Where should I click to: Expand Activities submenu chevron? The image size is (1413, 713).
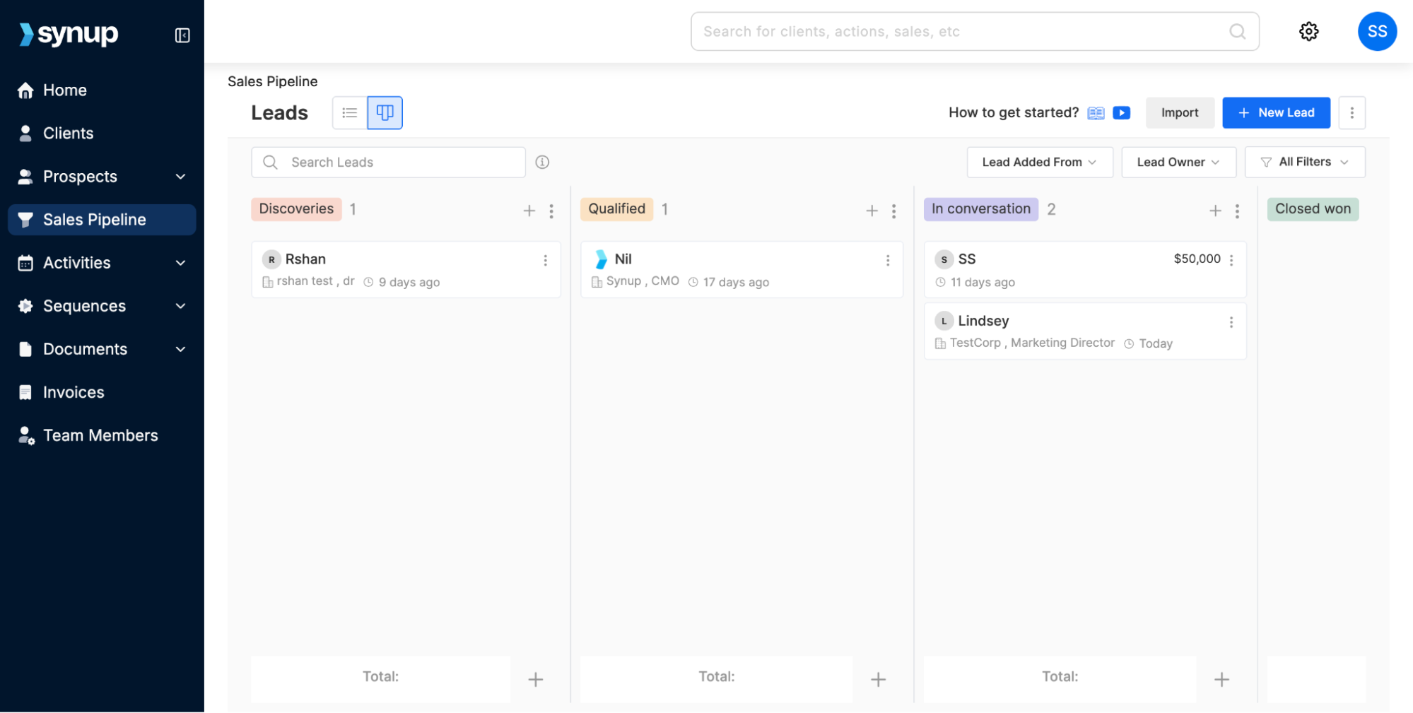(180, 263)
